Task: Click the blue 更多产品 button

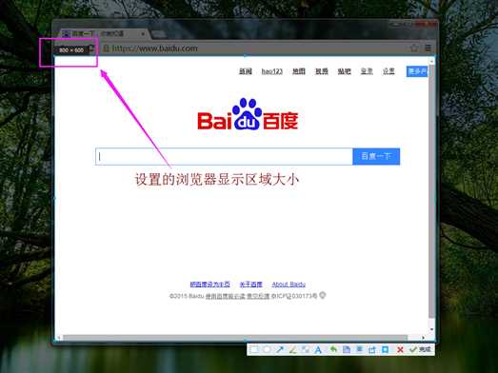Action: point(417,71)
